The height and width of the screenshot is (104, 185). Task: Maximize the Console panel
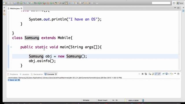pos(178,74)
